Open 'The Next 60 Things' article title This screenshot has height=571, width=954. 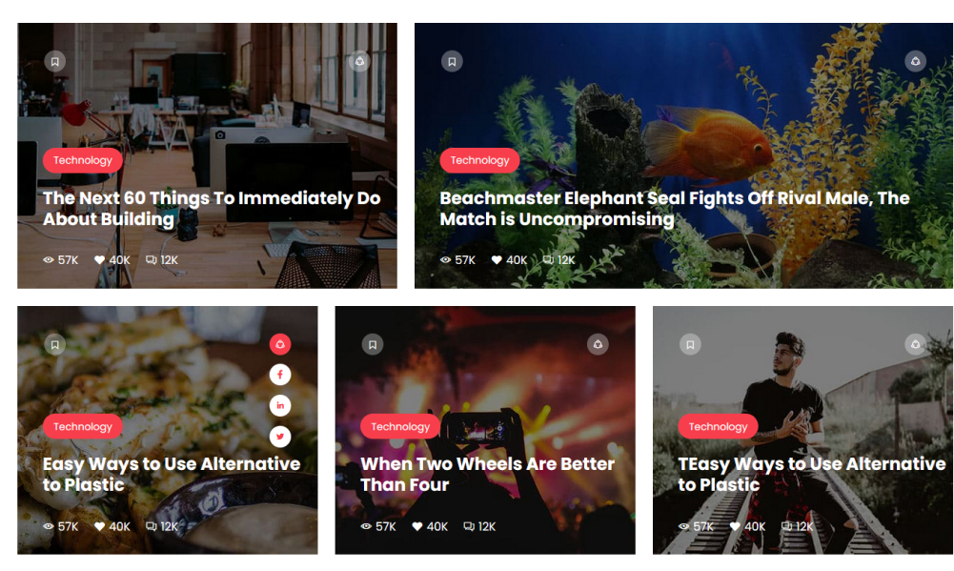(x=212, y=208)
